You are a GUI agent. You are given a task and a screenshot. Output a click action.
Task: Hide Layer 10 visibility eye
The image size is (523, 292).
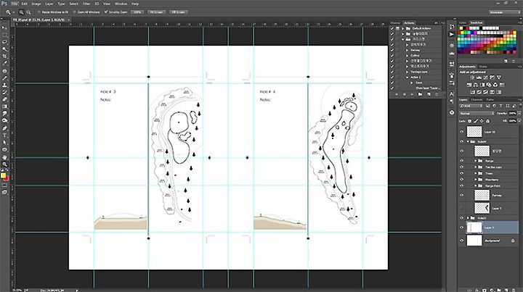coord(462,132)
